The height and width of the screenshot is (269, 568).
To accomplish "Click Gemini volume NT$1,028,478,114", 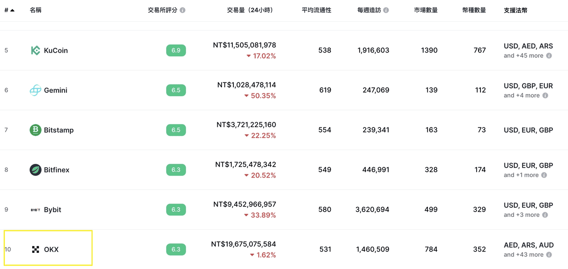I will pyautogui.click(x=247, y=85).
